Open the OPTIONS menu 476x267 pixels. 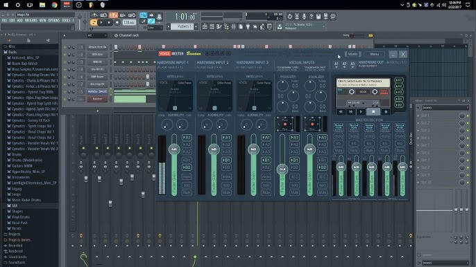(53, 20)
